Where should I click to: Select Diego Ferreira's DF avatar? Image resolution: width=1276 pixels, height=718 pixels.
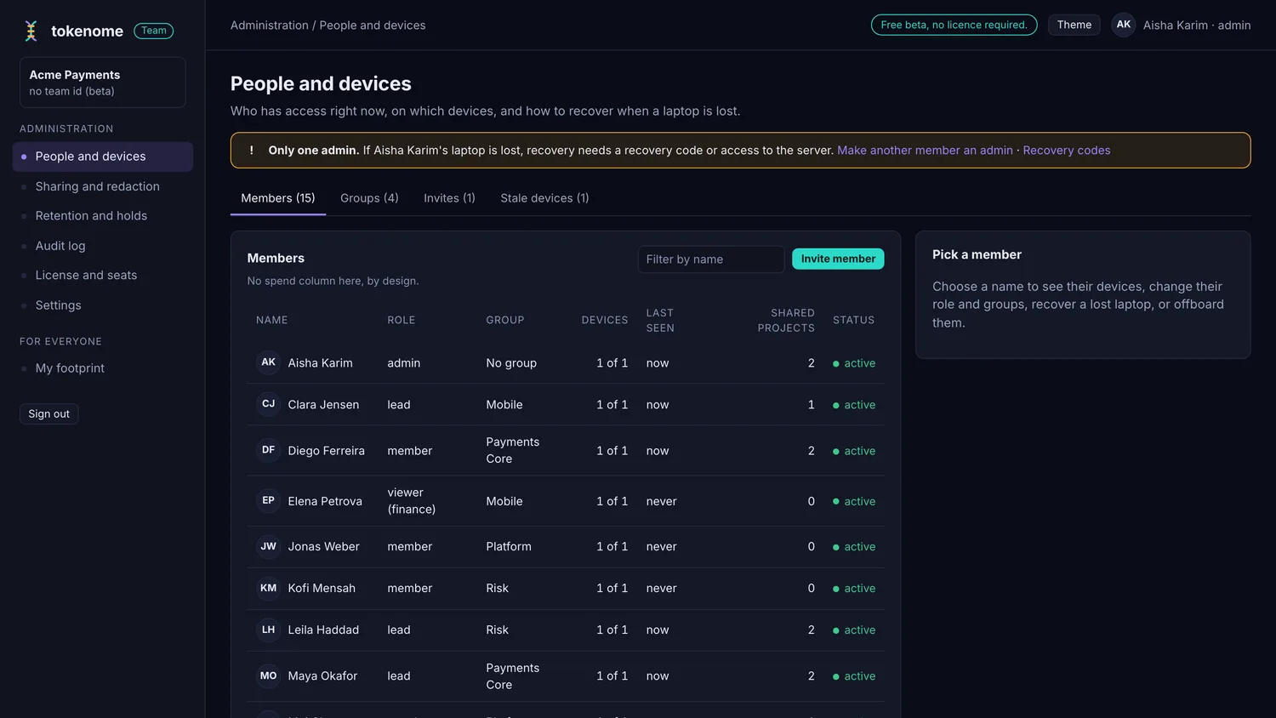pos(269,450)
